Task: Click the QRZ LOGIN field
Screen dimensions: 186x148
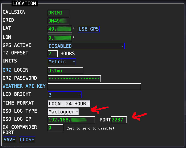Action: point(65,71)
